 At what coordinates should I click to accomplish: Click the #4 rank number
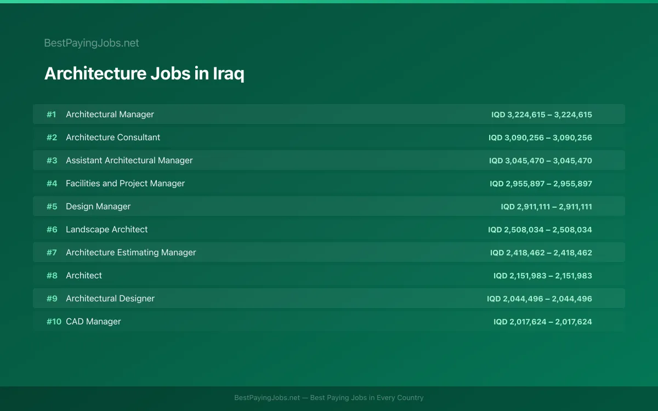[x=52, y=184]
